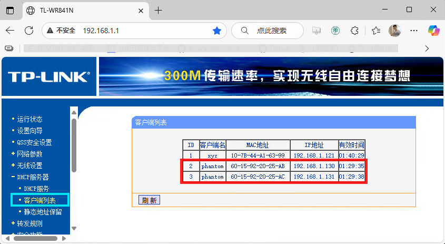The height and width of the screenshot is (244, 445).
Task: Click the address bar showing 192.168.1.1
Action: click(134, 31)
